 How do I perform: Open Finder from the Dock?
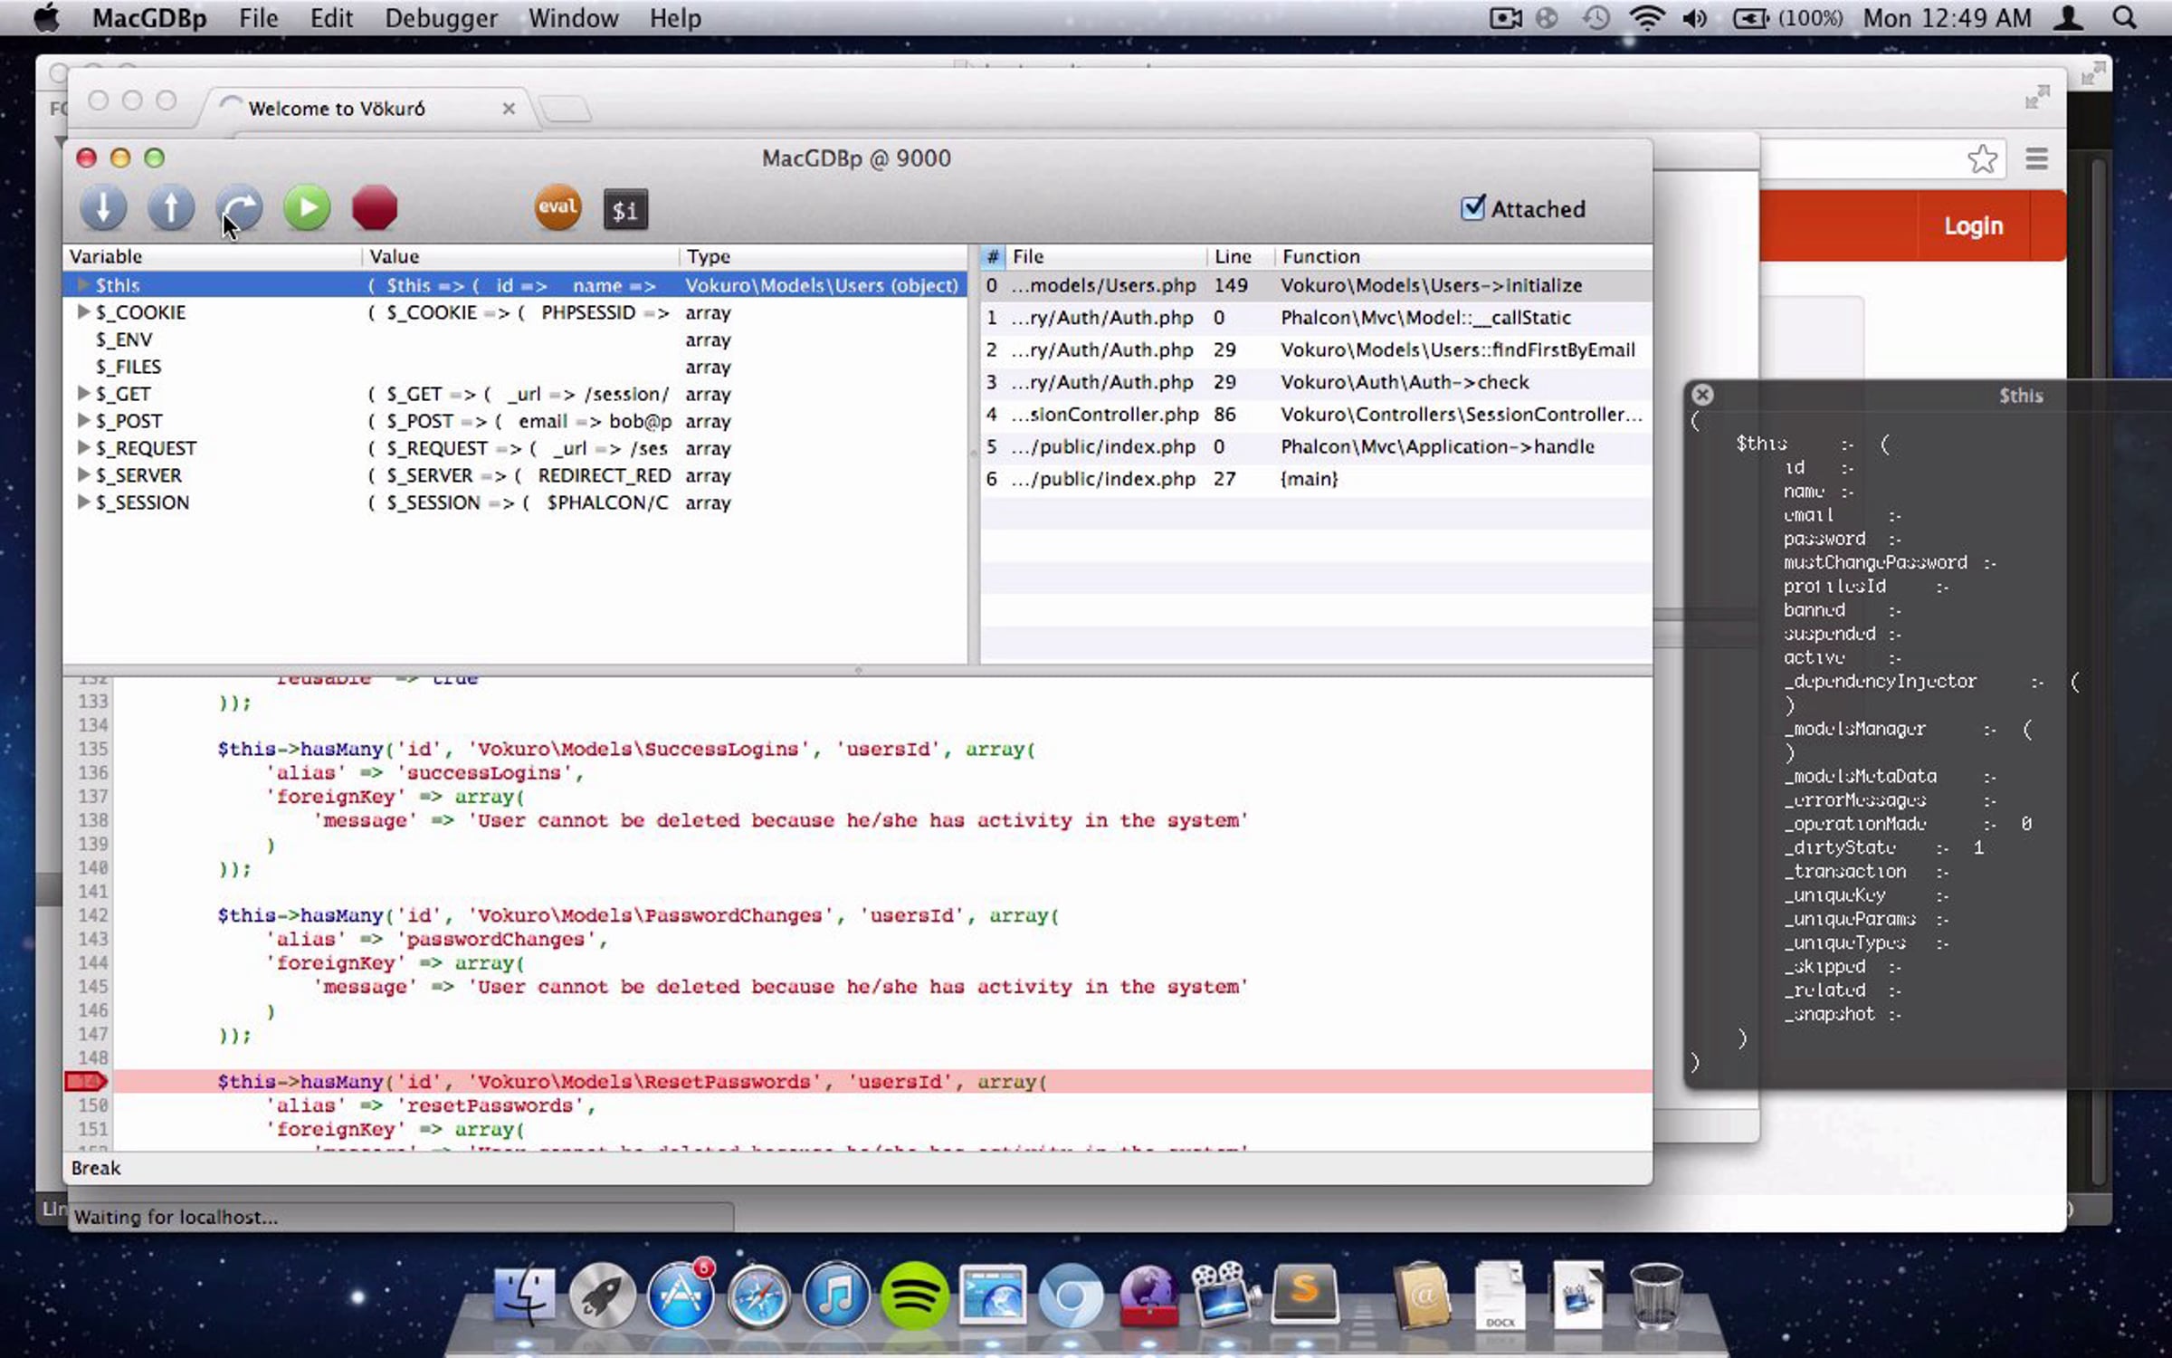524,1296
